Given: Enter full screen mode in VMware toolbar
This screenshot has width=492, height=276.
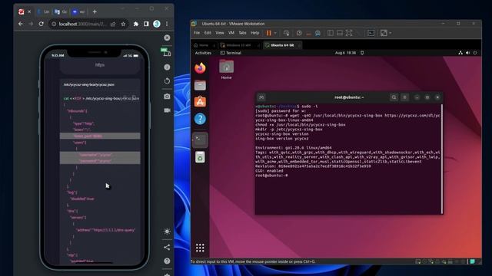Looking at the screenshot, I should pos(349,33).
